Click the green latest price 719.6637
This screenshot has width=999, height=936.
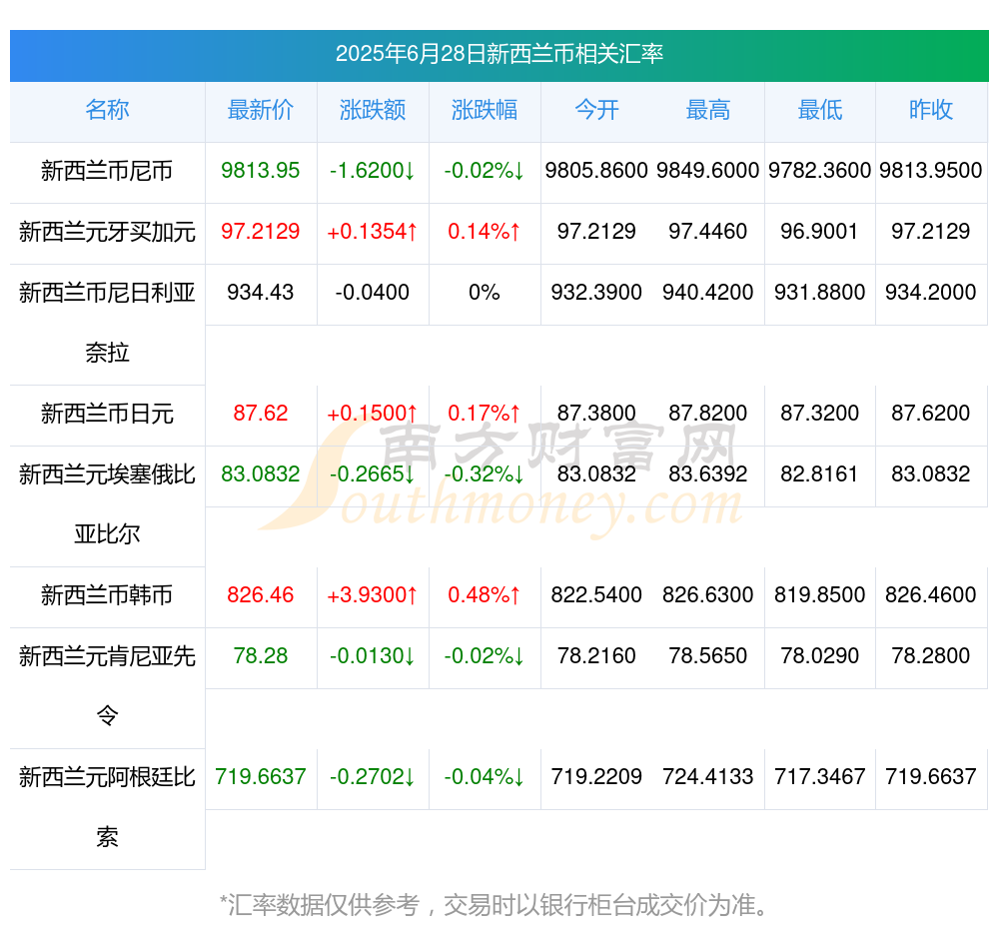pyautogui.click(x=261, y=777)
